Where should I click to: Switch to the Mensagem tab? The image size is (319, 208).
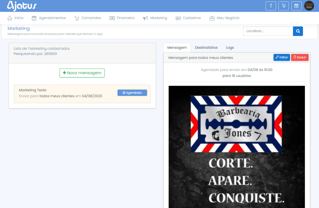[x=177, y=48]
